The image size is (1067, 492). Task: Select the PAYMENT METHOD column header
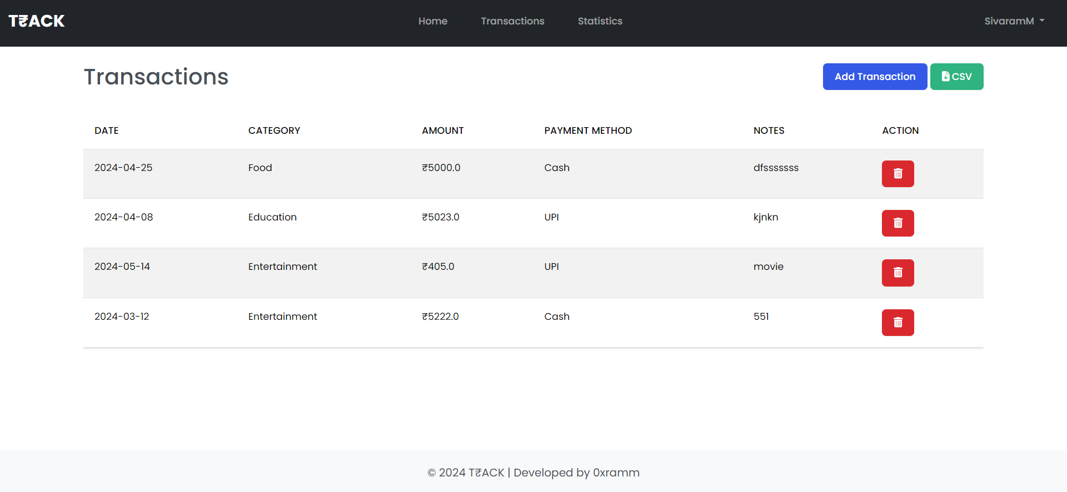[x=588, y=130]
